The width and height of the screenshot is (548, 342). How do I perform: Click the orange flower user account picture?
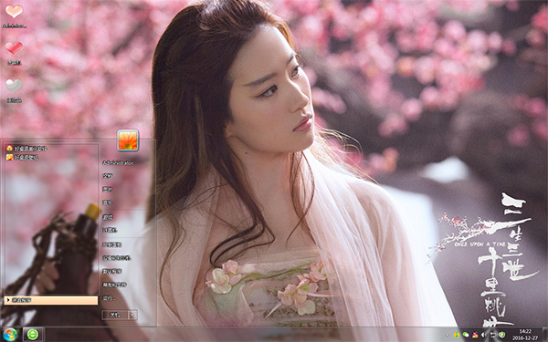pos(128,140)
